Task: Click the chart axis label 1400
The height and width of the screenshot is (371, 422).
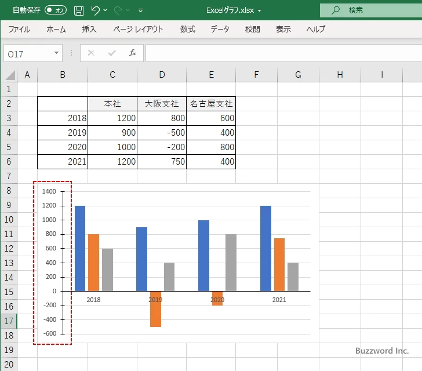Action: coord(49,191)
